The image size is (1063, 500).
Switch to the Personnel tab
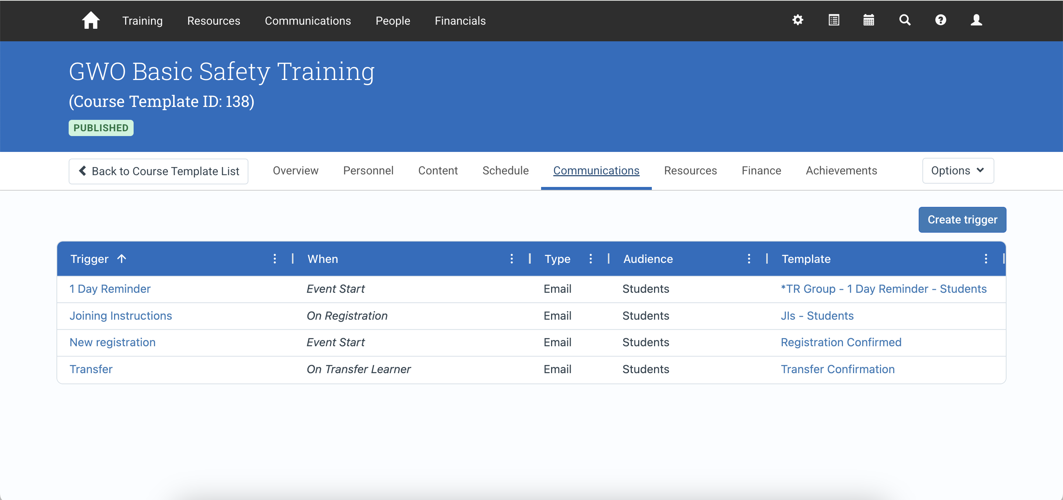tap(368, 171)
